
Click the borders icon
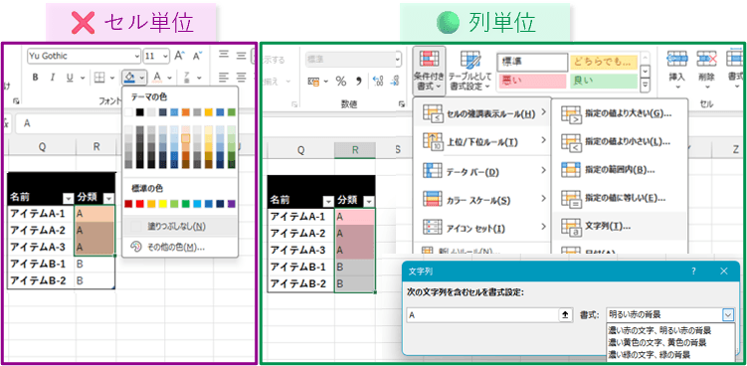point(99,78)
